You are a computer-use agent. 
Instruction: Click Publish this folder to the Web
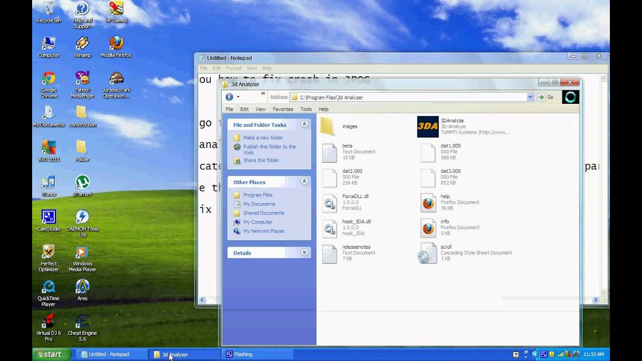coord(269,149)
